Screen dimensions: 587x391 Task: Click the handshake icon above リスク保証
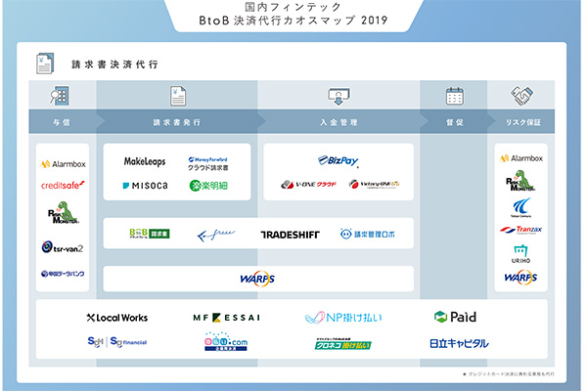click(x=521, y=96)
